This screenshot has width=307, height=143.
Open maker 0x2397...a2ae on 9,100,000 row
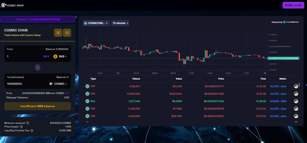click(278, 116)
